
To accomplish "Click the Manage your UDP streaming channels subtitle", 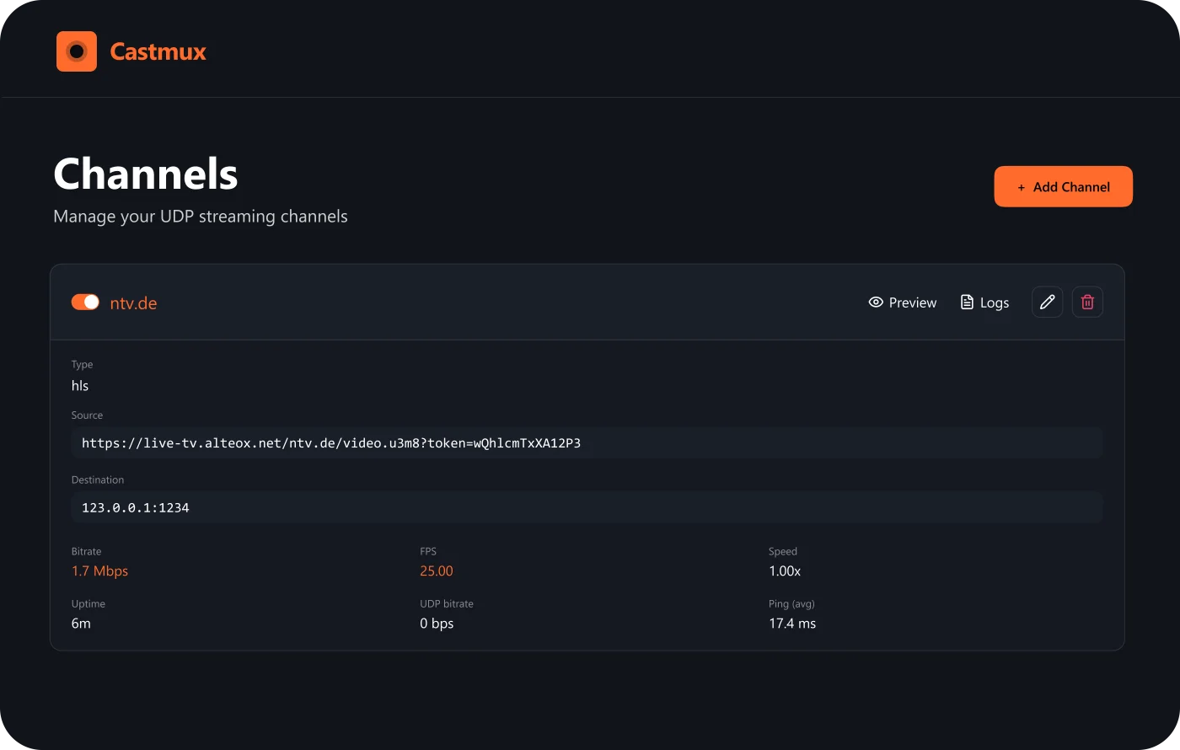I will coord(201,217).
